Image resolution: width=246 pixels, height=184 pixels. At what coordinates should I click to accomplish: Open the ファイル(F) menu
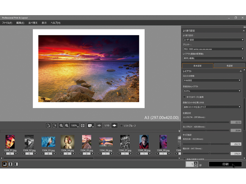(x=7, y=22)
